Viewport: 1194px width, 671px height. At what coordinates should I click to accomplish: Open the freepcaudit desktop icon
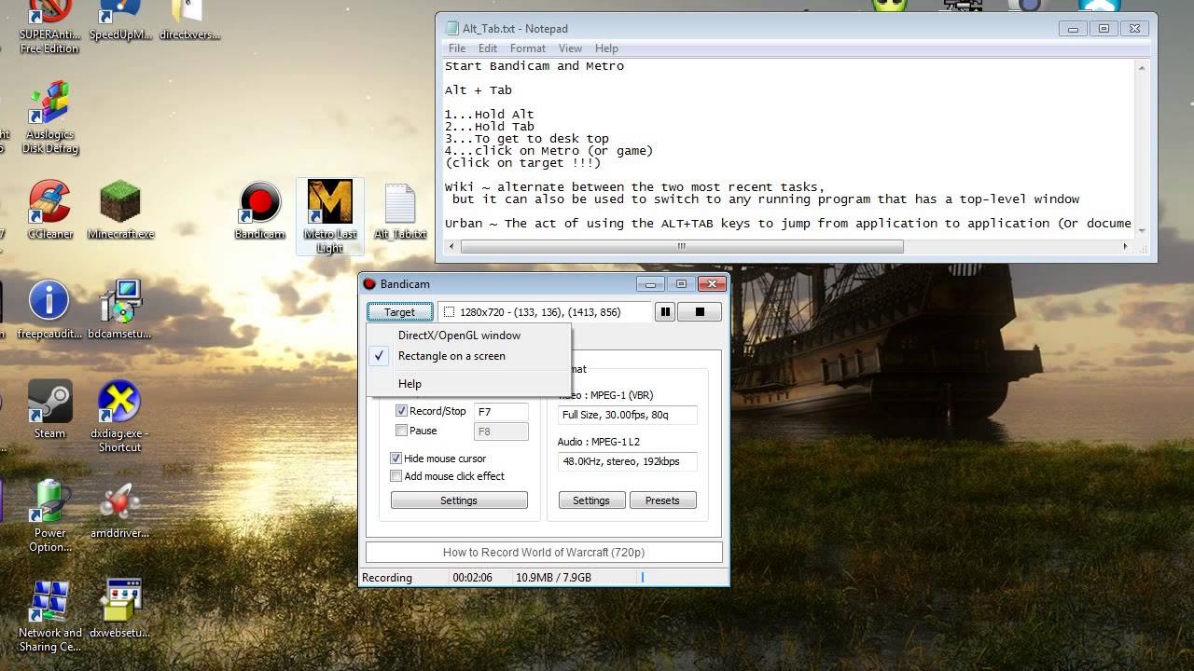(49, 310)
